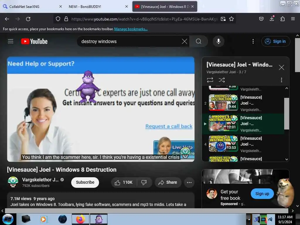The height and width of the screenshot is (225, 300).
Task: Open Firefox downloads panel
Action: point(272,18)
